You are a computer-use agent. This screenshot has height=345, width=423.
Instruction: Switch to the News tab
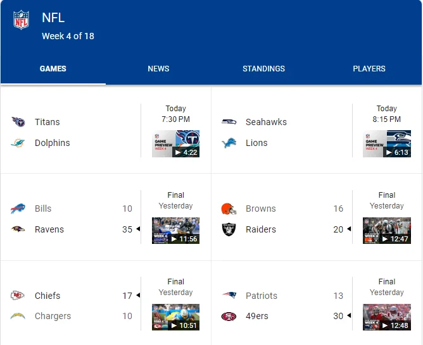(158, 69)
